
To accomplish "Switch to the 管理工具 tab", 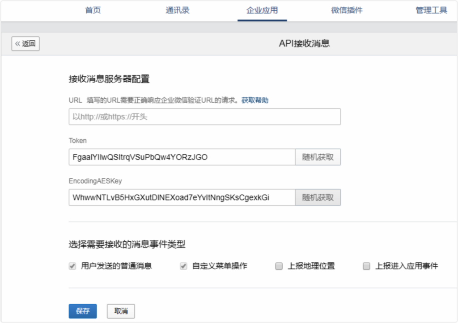I will coord(431,10).
